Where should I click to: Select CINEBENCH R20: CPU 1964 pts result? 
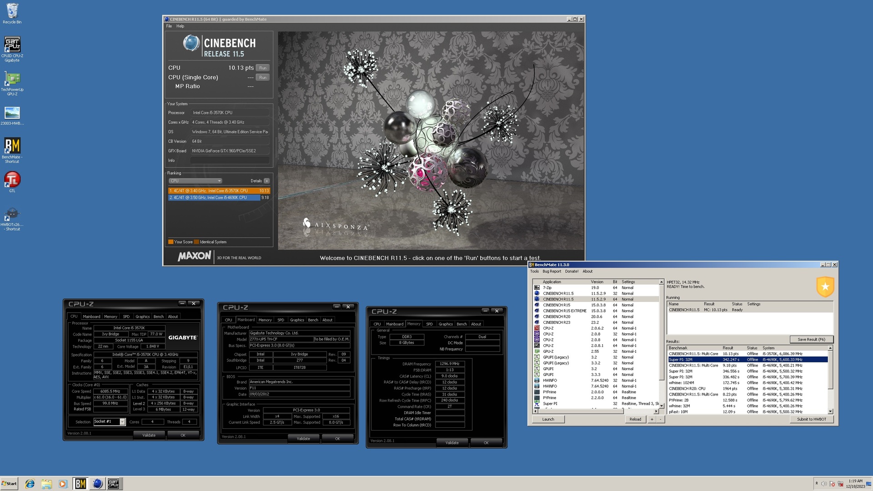pos(748,389)
